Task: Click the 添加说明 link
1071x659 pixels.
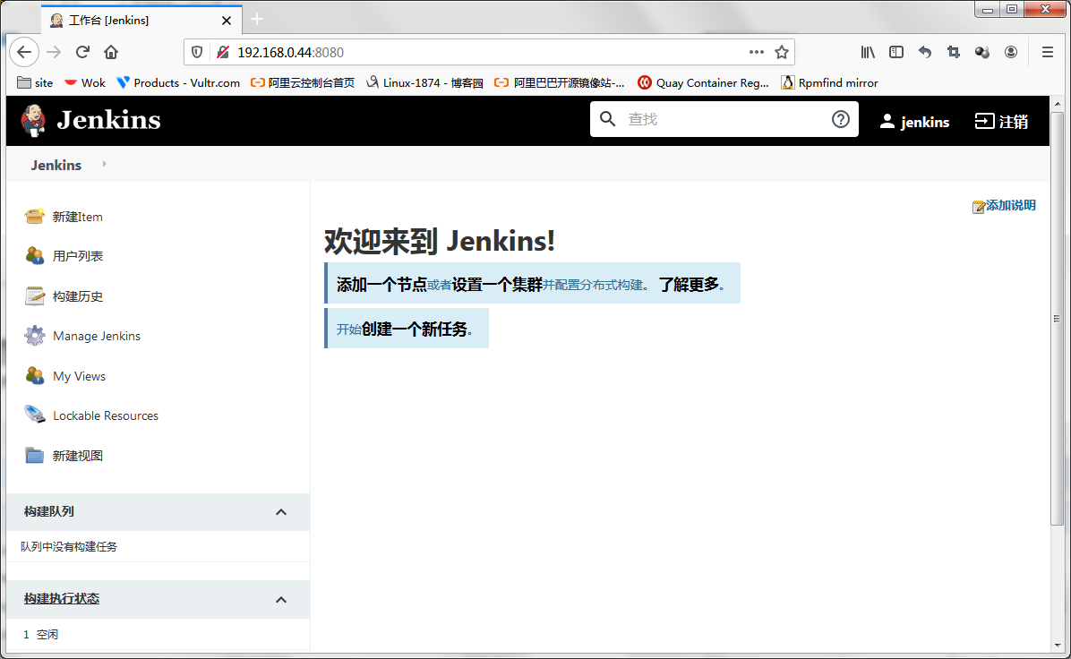Action: coord(1010,205)
